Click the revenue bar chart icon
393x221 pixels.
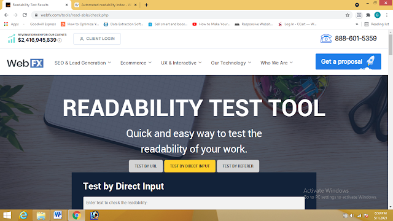point(11,39)
